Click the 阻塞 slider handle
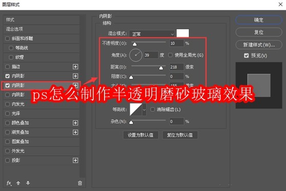 [x=131, y=77]
